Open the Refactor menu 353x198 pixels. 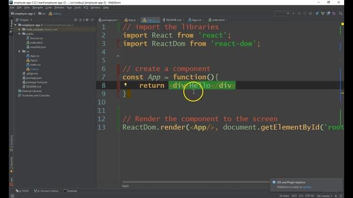[x=59, y=8]
